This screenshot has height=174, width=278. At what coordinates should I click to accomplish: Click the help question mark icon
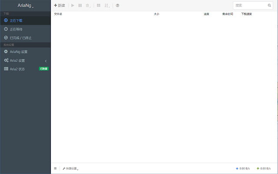[117, 6]
